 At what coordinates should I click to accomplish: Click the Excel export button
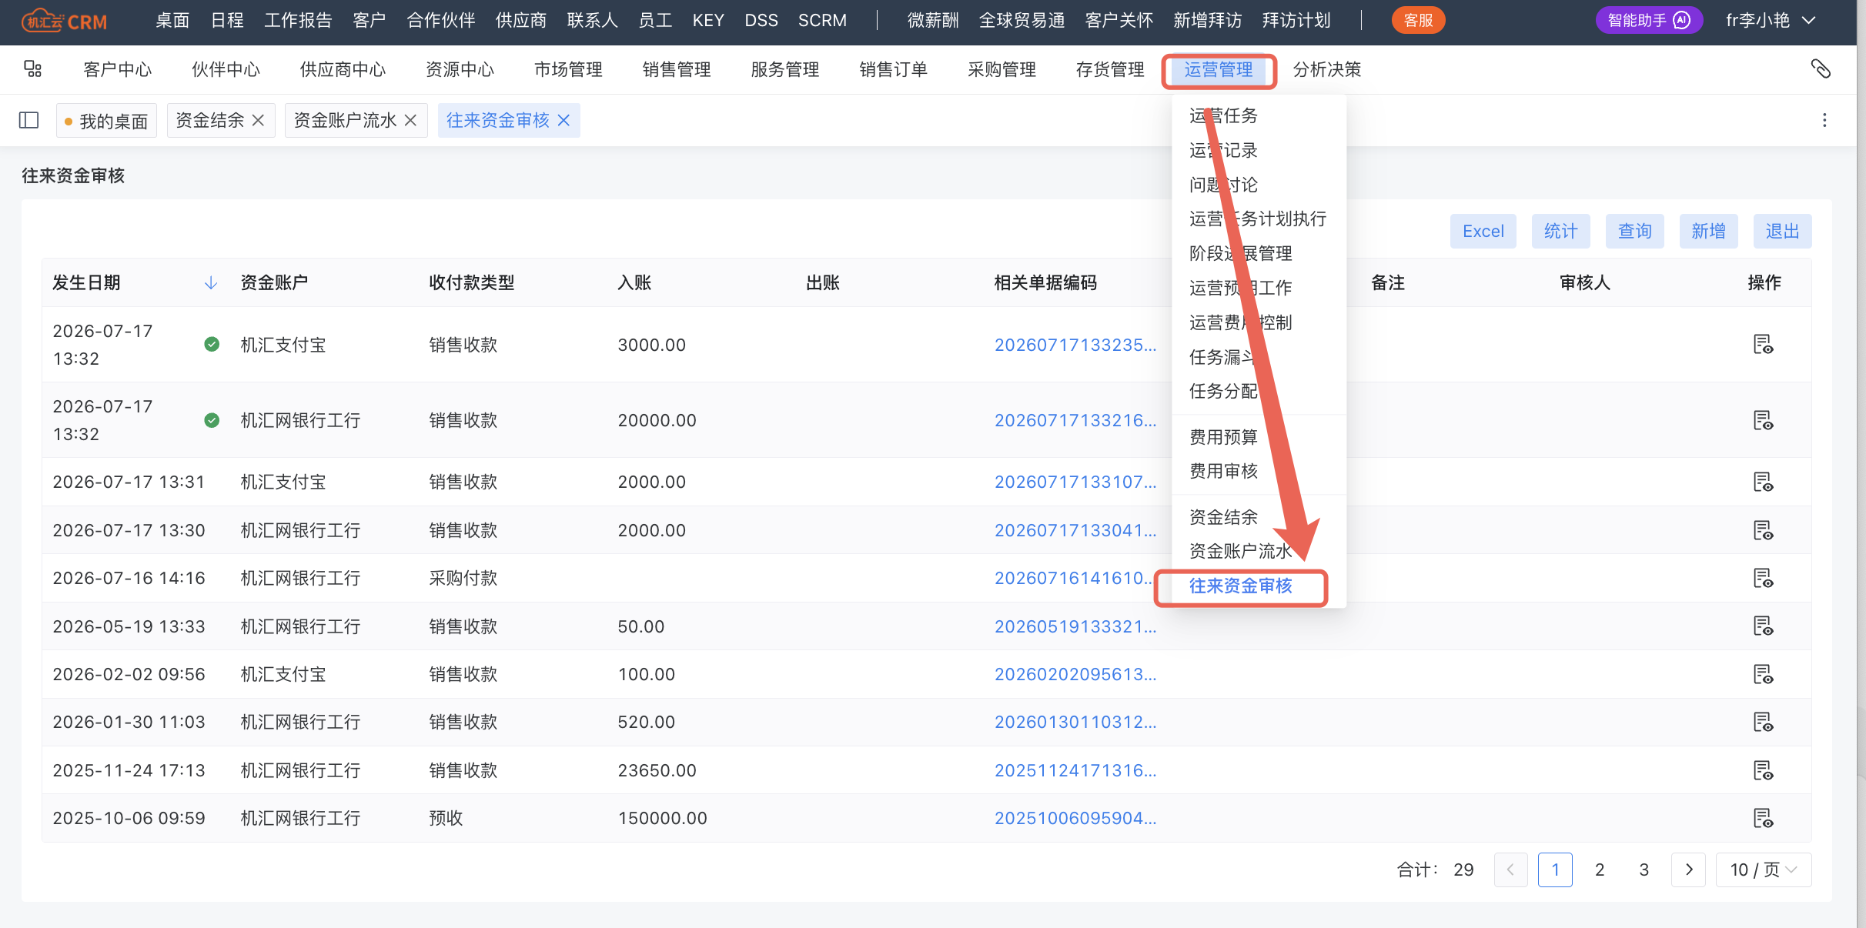[1483, 231]
